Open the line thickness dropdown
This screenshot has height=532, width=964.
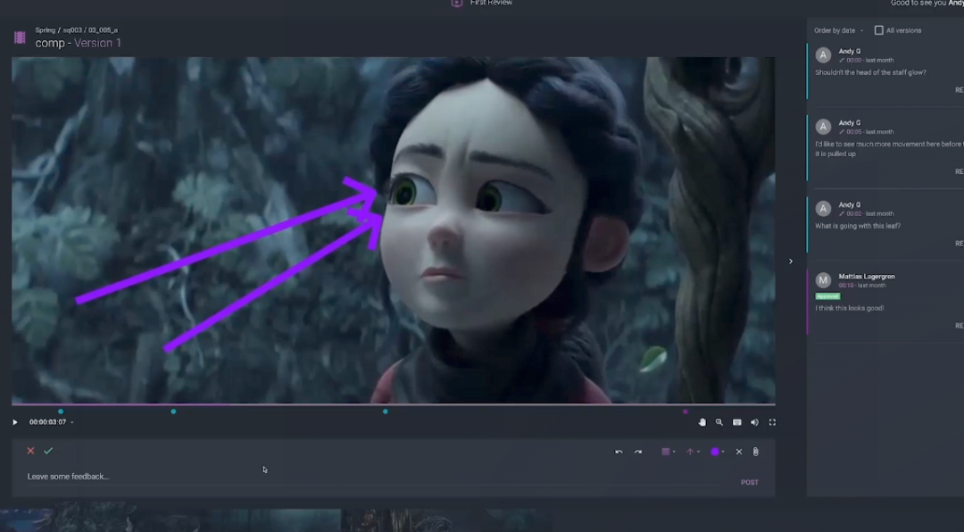pos(669,452)
